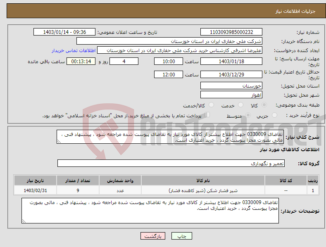The image size is (326, 247).
Task: Click the row number cell 1
Action: (313, 190)
